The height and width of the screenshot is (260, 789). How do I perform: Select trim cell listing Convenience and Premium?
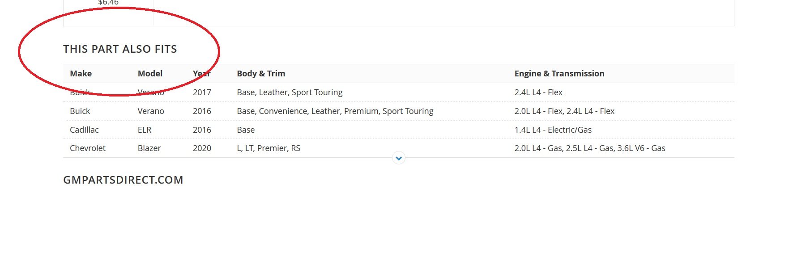click(335, 111)
